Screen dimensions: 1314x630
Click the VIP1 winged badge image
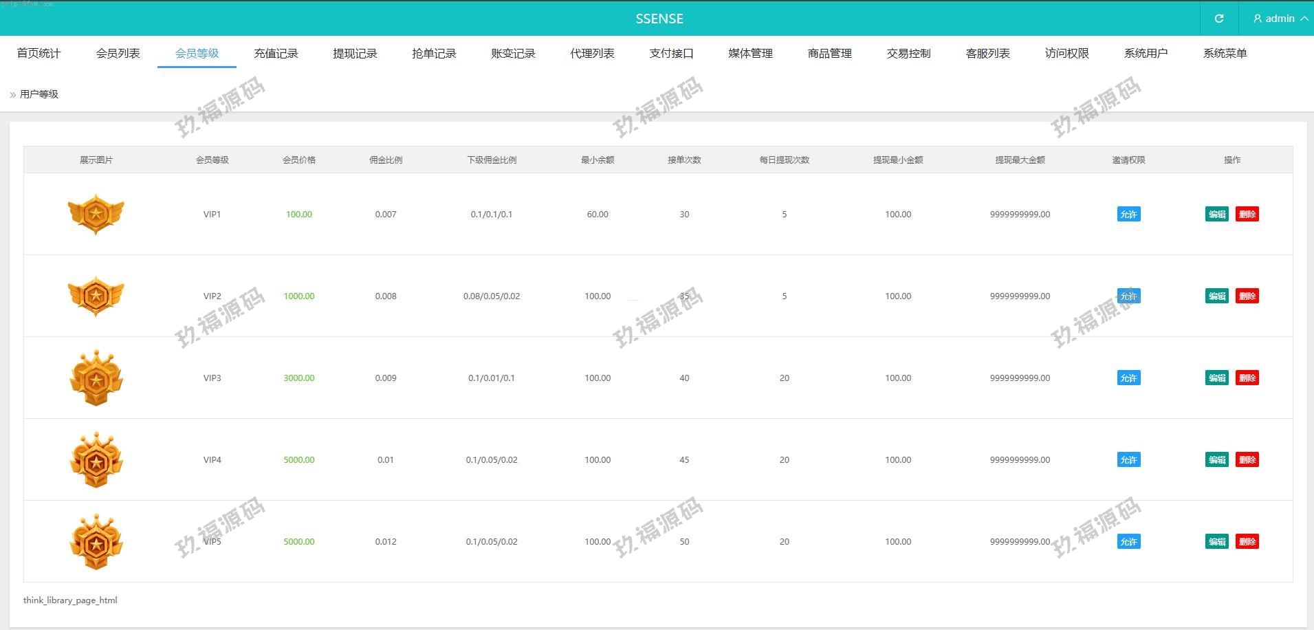pyautogui.click(x=96, y=214)
